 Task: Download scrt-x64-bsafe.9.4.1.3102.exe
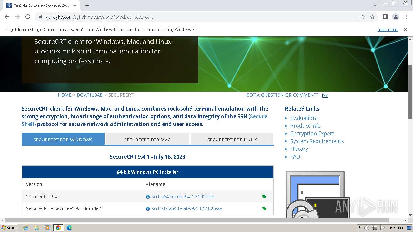pyautogui.click(x=183, y=197)
